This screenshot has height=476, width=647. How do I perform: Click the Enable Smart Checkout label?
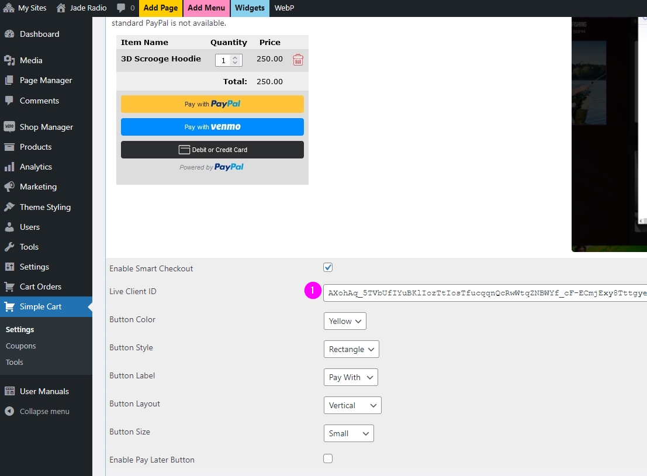[x=151, y=269]
